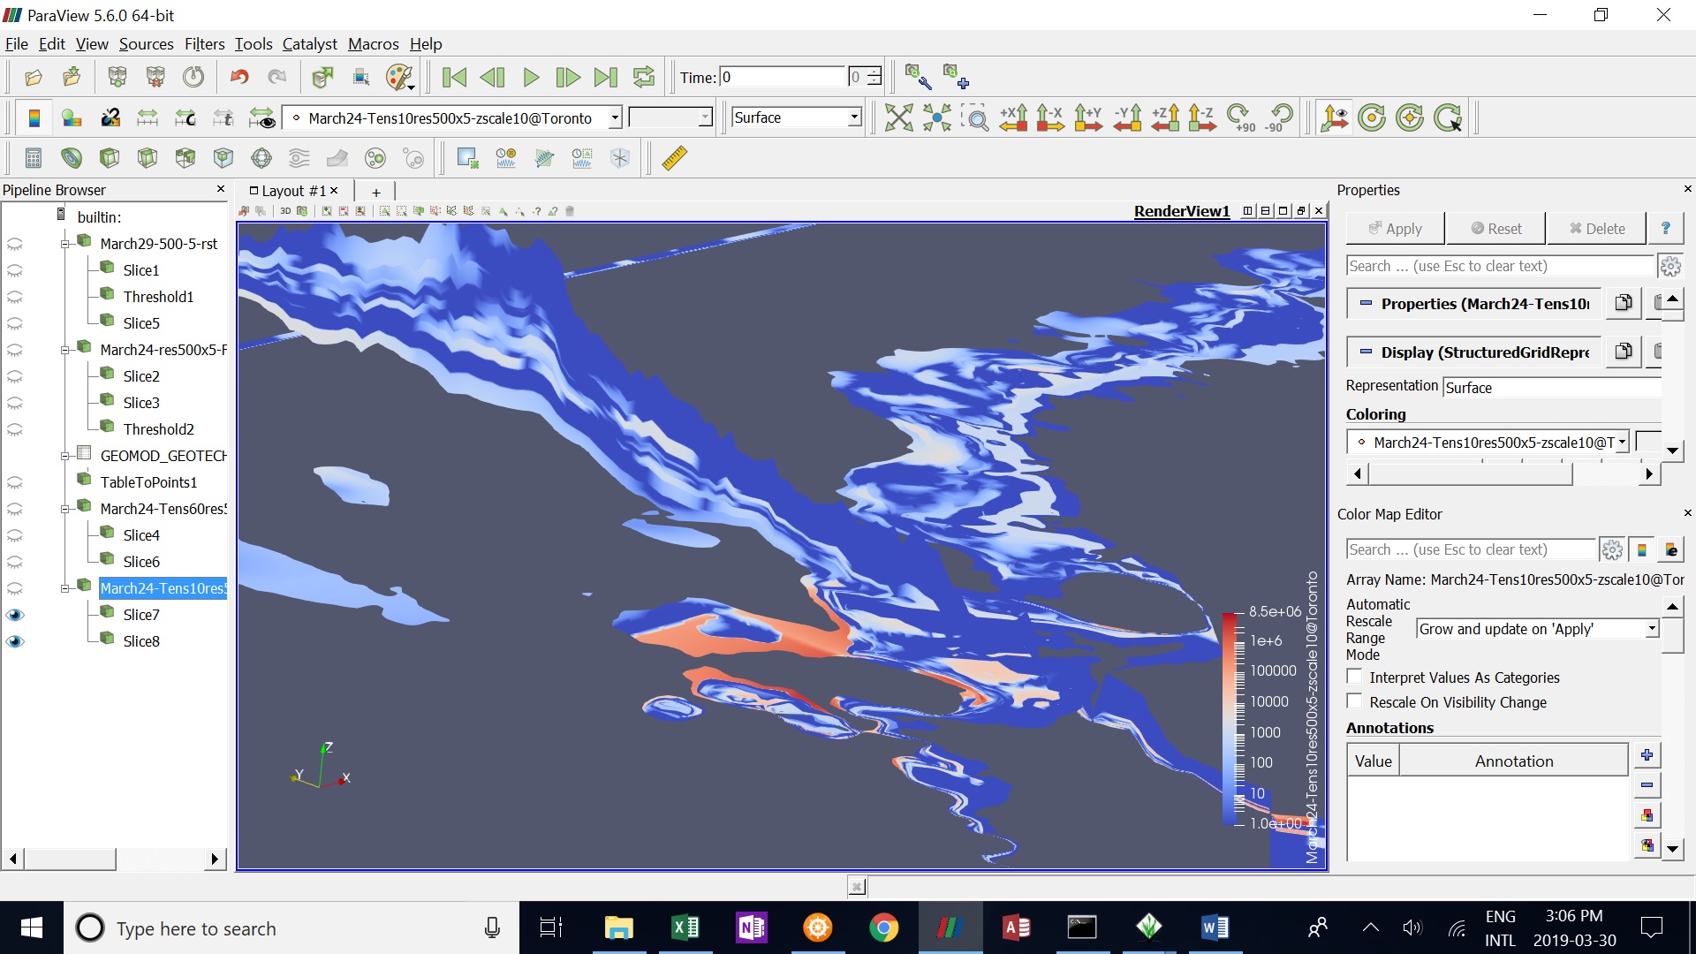Click the Time value field
Image resolution: width=1696 pixels, height=954 pixels.
click(783, 77)
